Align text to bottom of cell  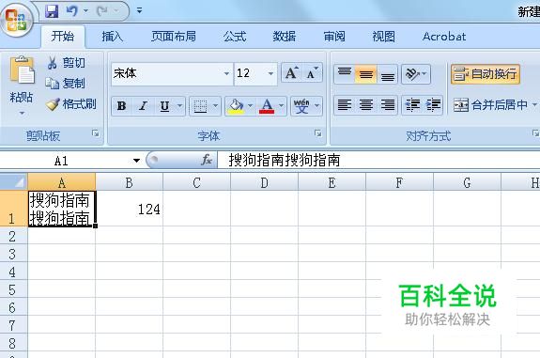[x=388, y=74]
